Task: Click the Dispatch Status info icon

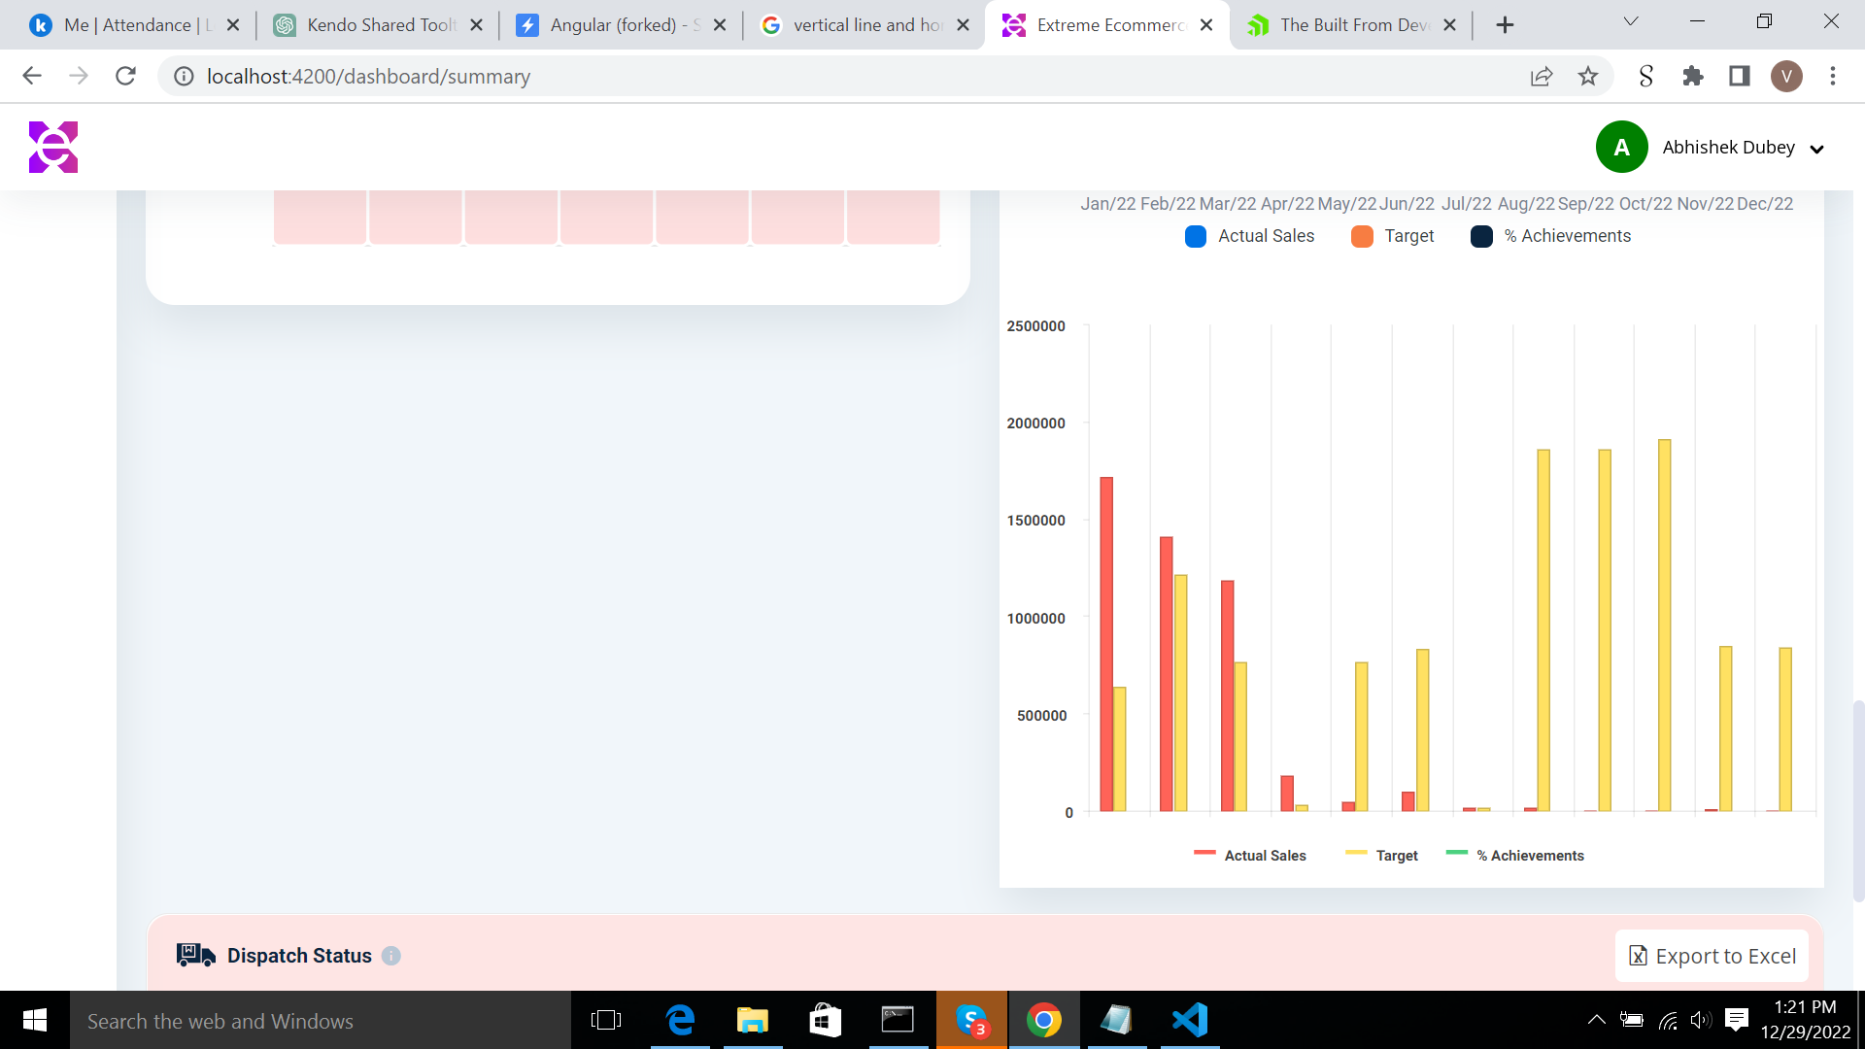Action: pos(391,956)
